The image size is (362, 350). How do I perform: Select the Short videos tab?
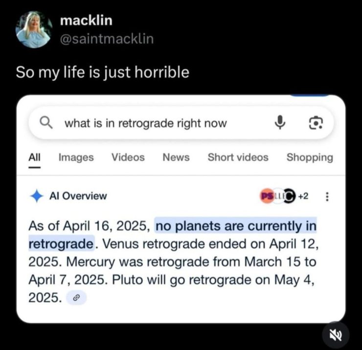pyautogui.click(x=238, y=157)
